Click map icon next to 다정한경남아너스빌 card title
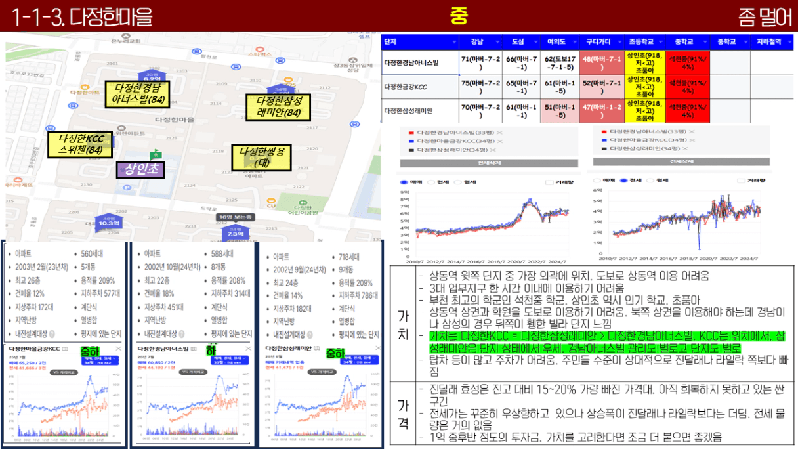 193,348
